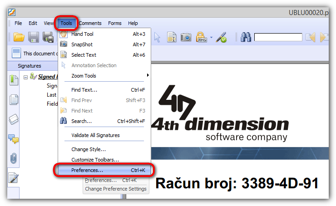The width and height of the screenshot is (336, 206).
Task: Click the pen signature validation toolbar icon
Action: click(x=222, y=37)
